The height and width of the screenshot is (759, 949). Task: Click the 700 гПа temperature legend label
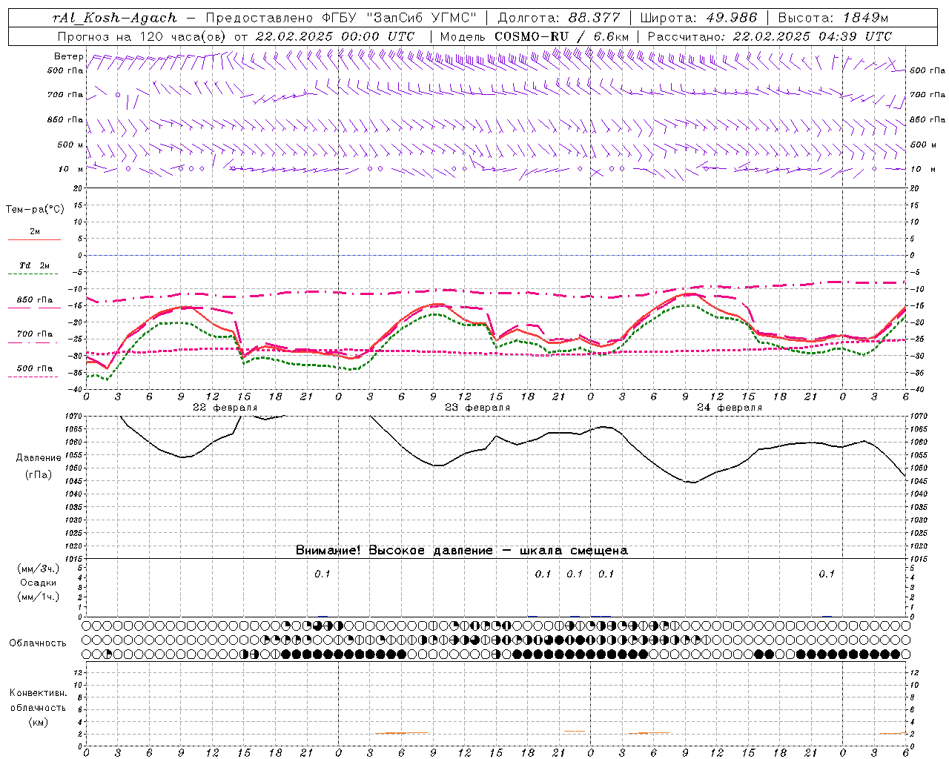35,334
